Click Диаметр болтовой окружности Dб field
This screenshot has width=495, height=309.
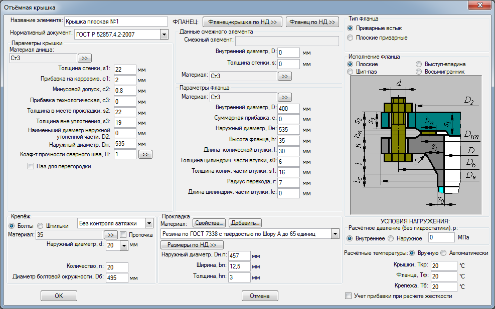coord(117,278)
